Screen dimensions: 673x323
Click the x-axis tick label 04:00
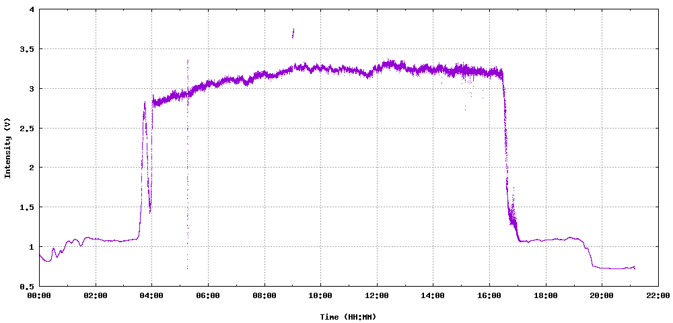(x=152, y=295)
